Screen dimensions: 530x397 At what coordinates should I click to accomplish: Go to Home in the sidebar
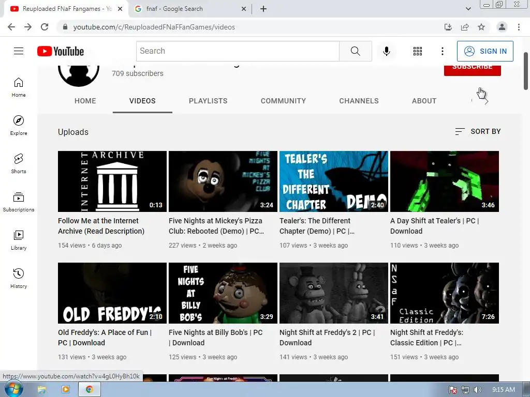click(x=19, y=87)
